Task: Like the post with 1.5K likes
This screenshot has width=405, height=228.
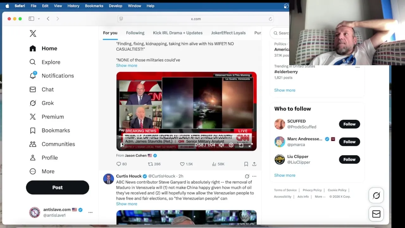Action: [x=186, y=164]
